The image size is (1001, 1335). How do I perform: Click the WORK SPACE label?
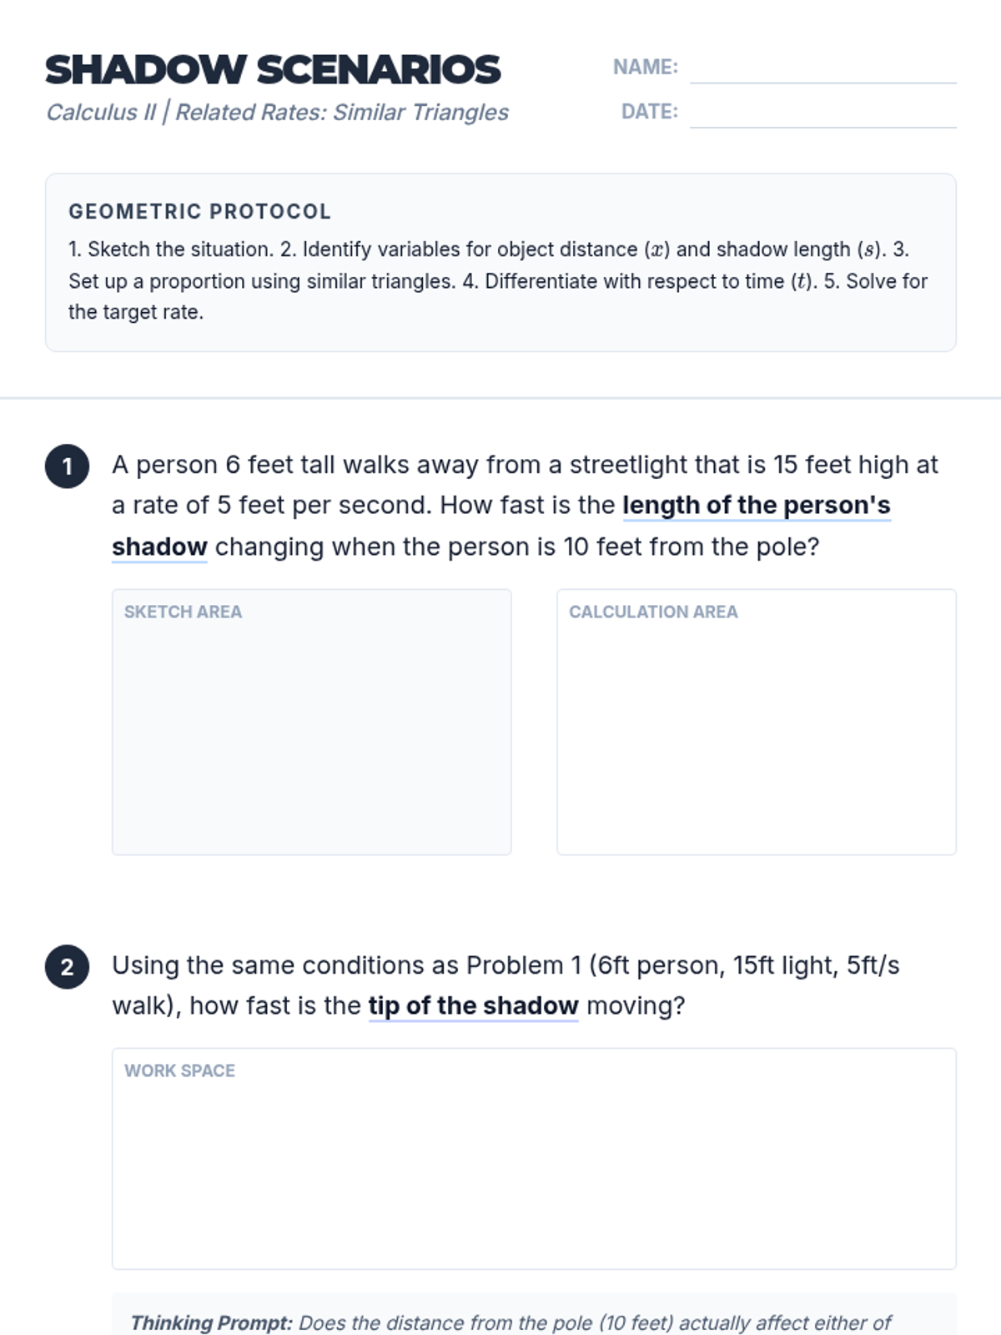[x=179, y=1071]
